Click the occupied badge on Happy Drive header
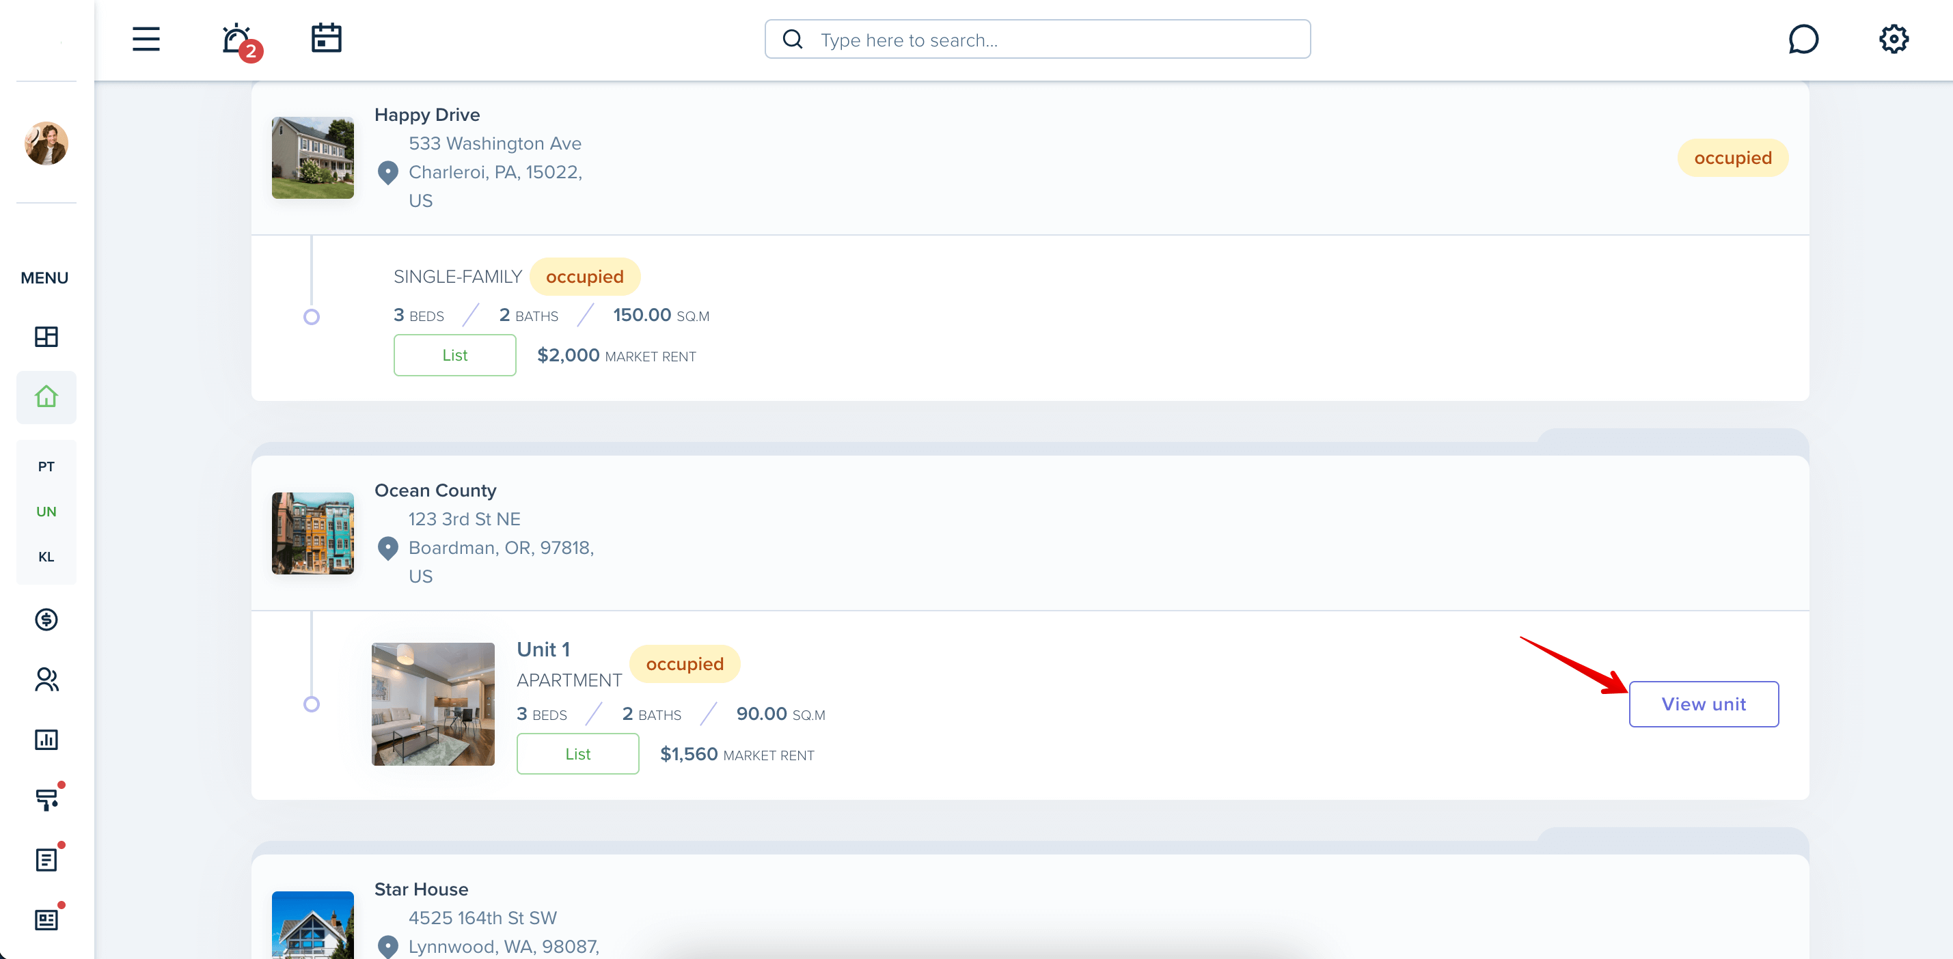 [1732, 158]
